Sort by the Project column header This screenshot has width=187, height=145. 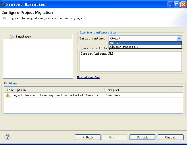(139, 90)
